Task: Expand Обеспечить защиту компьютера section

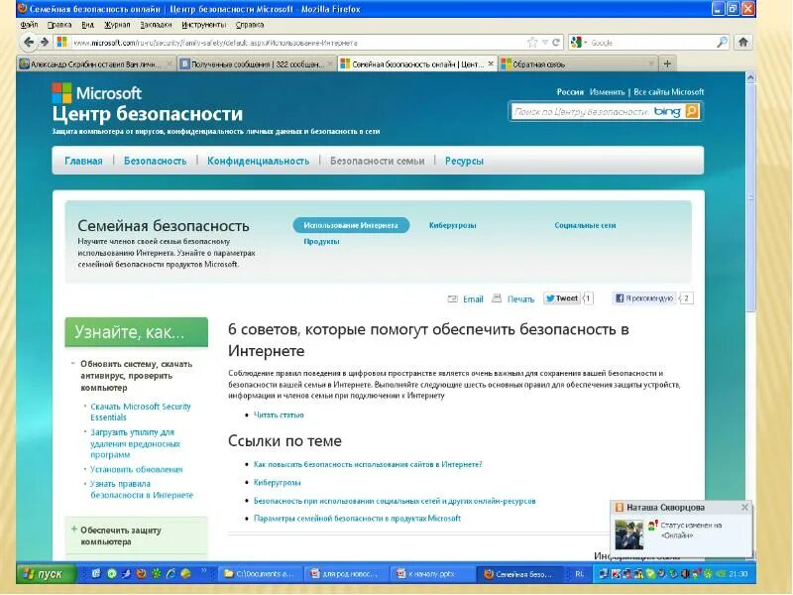Action: tap(73, 530)
